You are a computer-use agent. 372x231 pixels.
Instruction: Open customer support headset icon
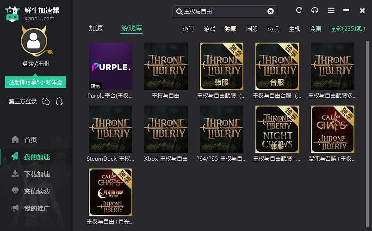(x=315, y=10)
